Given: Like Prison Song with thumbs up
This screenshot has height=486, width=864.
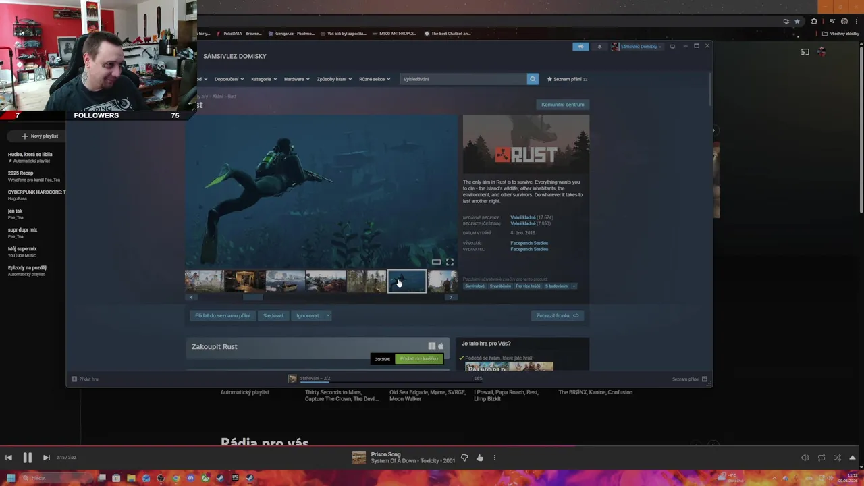Looking at the screenshot, I should 479,458.
